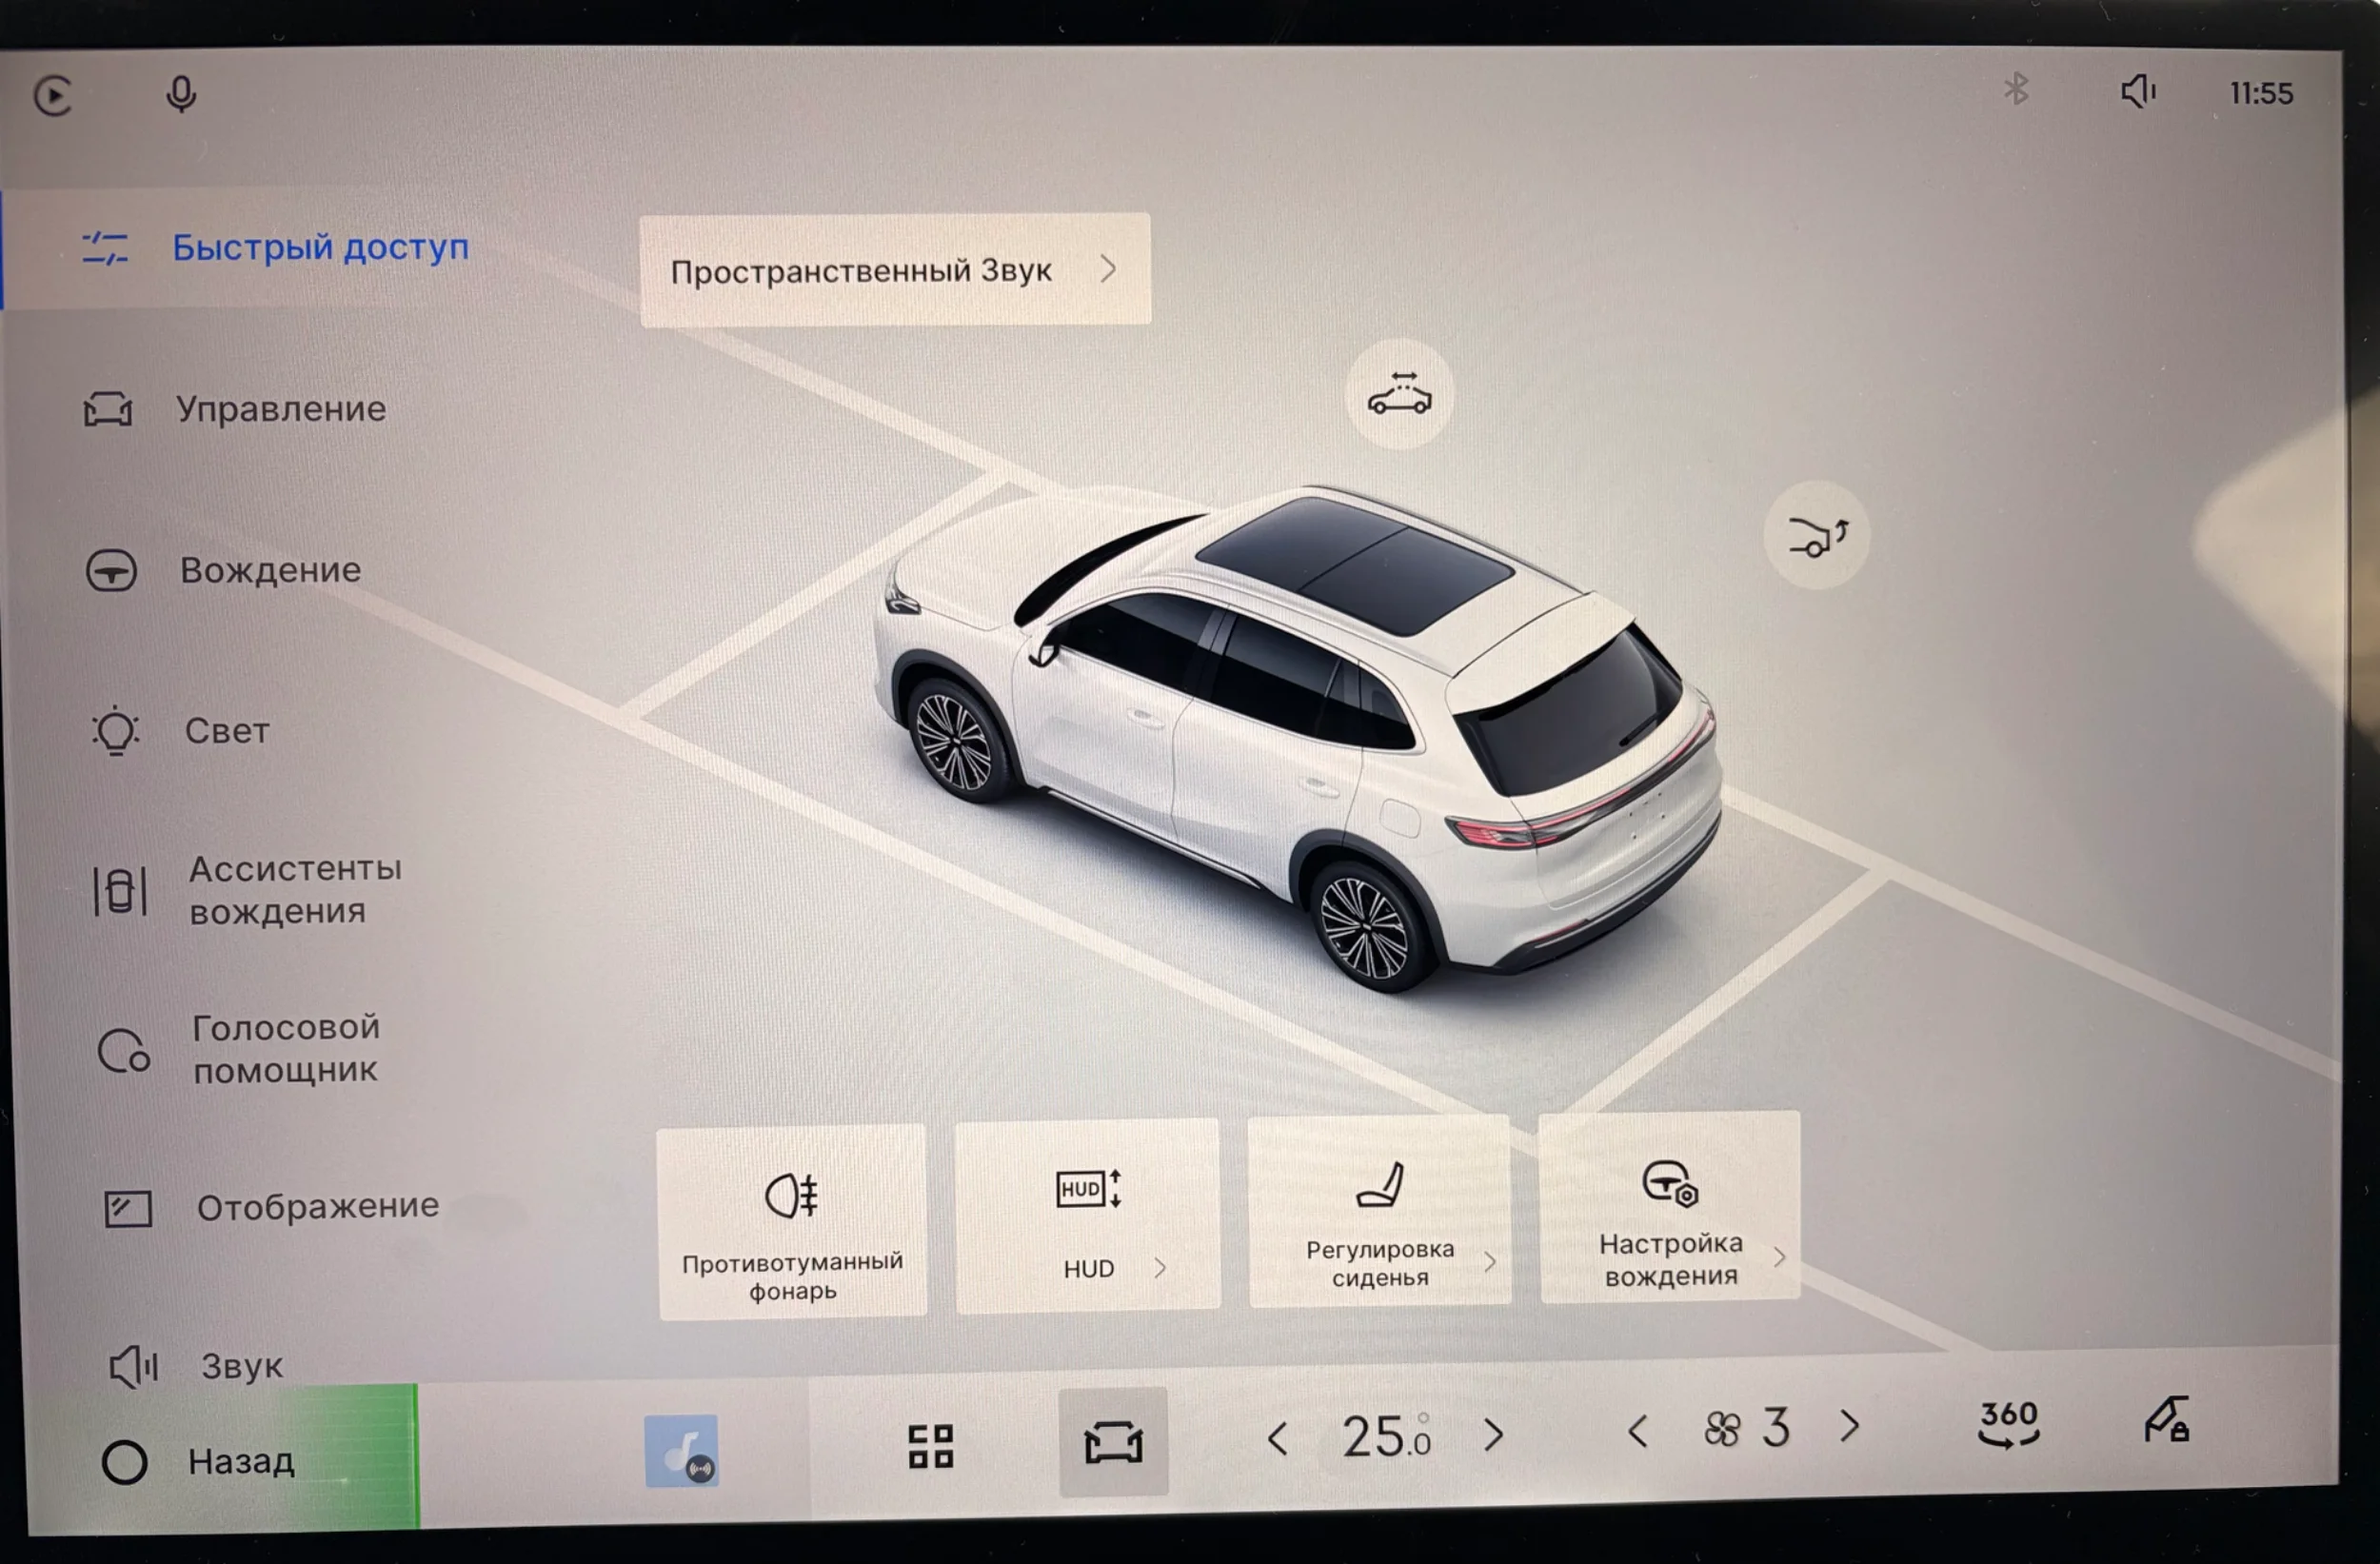Toggle the vehicle settings car icon in dock
This screenshot has height=1564, width=2380.
coord(1113,1442)
